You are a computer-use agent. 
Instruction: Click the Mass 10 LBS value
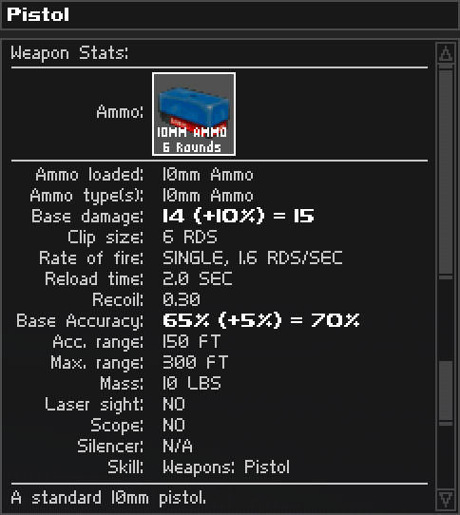tap(192, 383)
